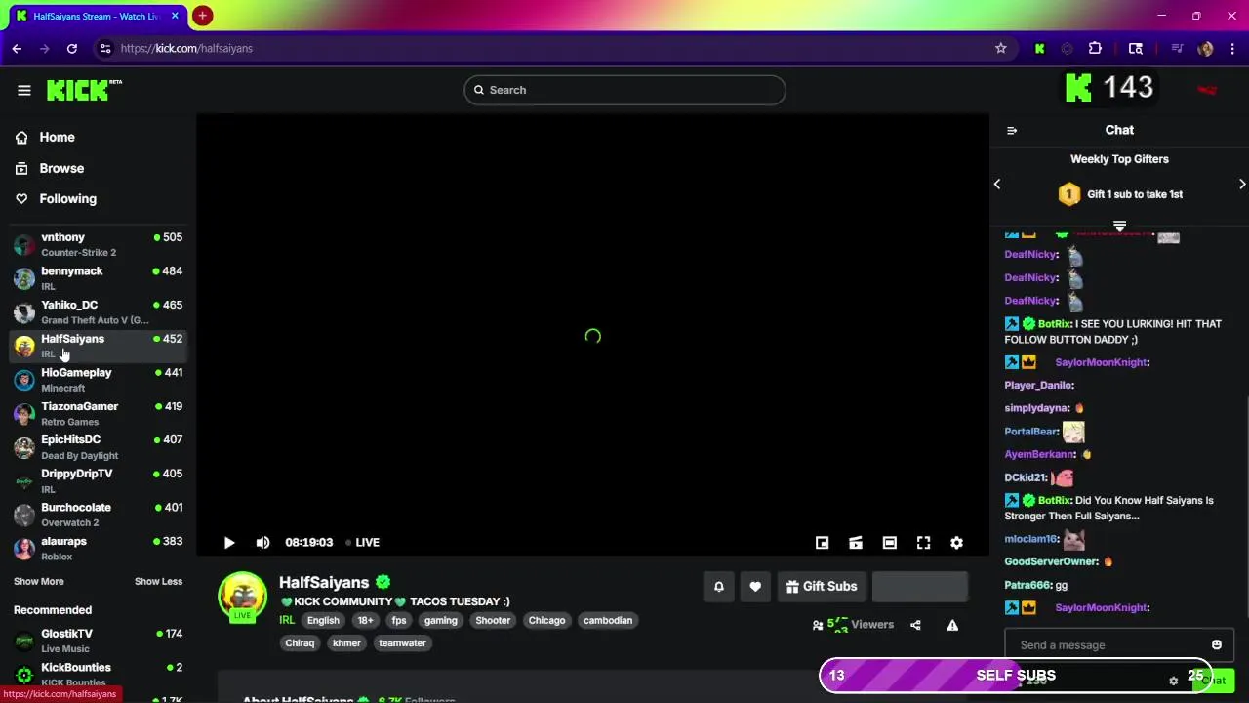The image size is (1249, 703).
Task: Open bennymack's channel
Action: tap(98, 278)
